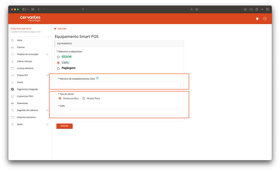The height and width of the screenshot is (171, 280).
Task: Click the logout icon in header
Action: click(265, 19)
